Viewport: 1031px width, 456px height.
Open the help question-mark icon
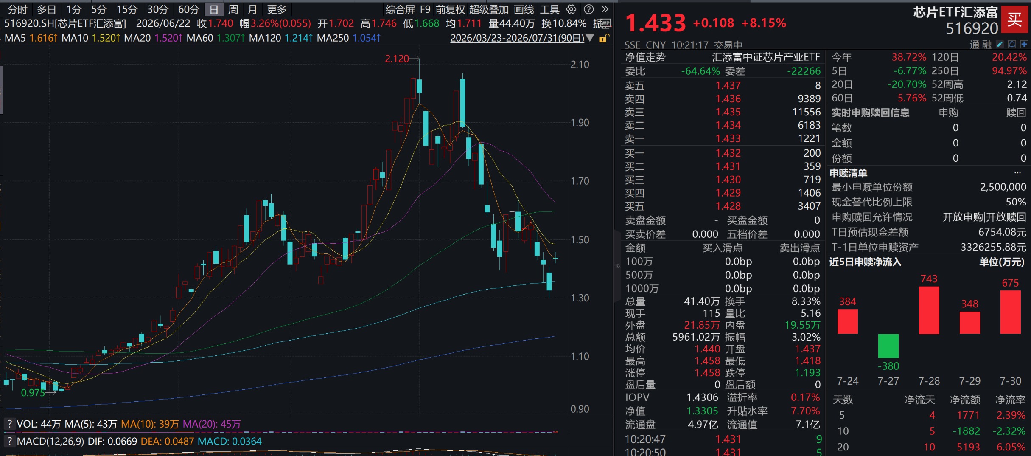click(x=588, y=9)
